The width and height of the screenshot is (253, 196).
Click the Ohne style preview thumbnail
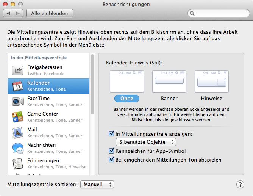click(x=127, y=81)
